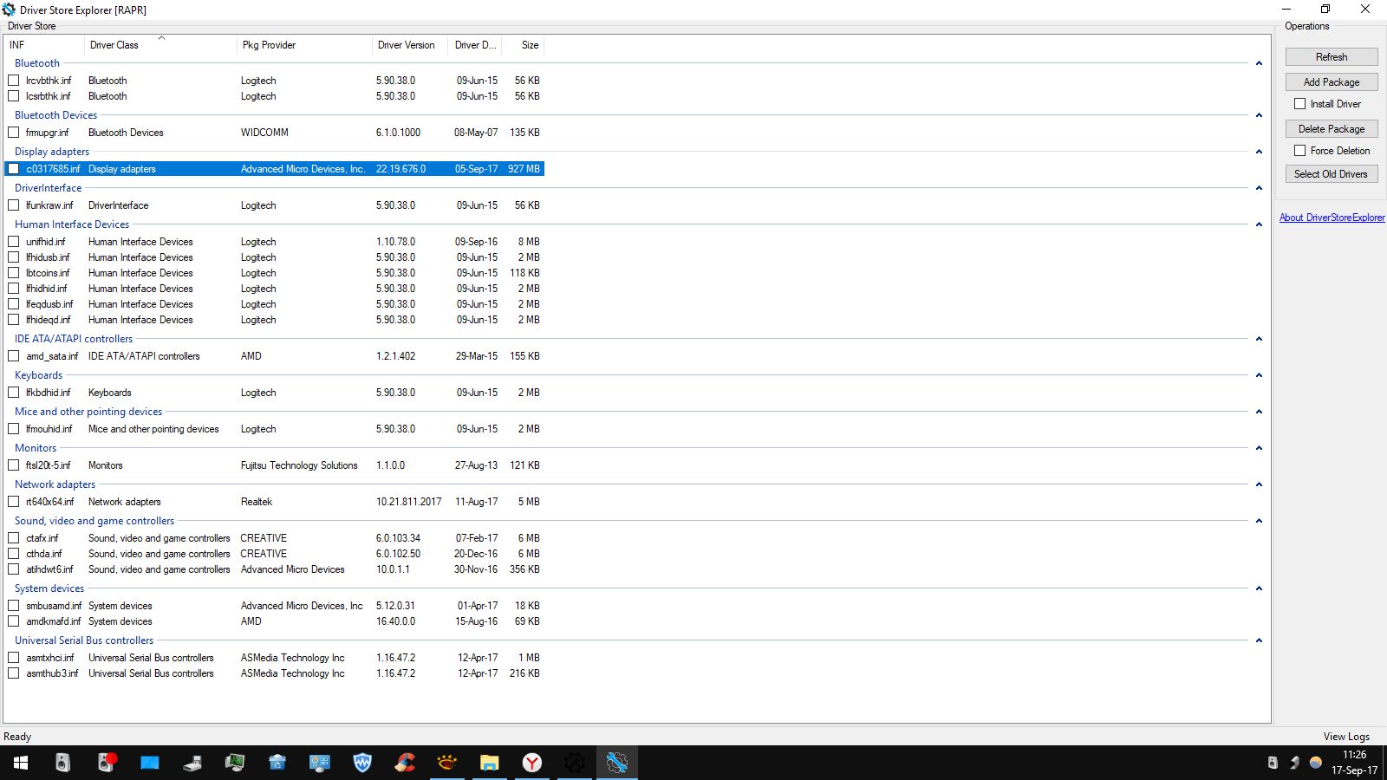Image resolution: width=1387 pixels, height=780 pixels.
Task: Open the gray speaker app in taskbar
Action: [x=62, y=763]
